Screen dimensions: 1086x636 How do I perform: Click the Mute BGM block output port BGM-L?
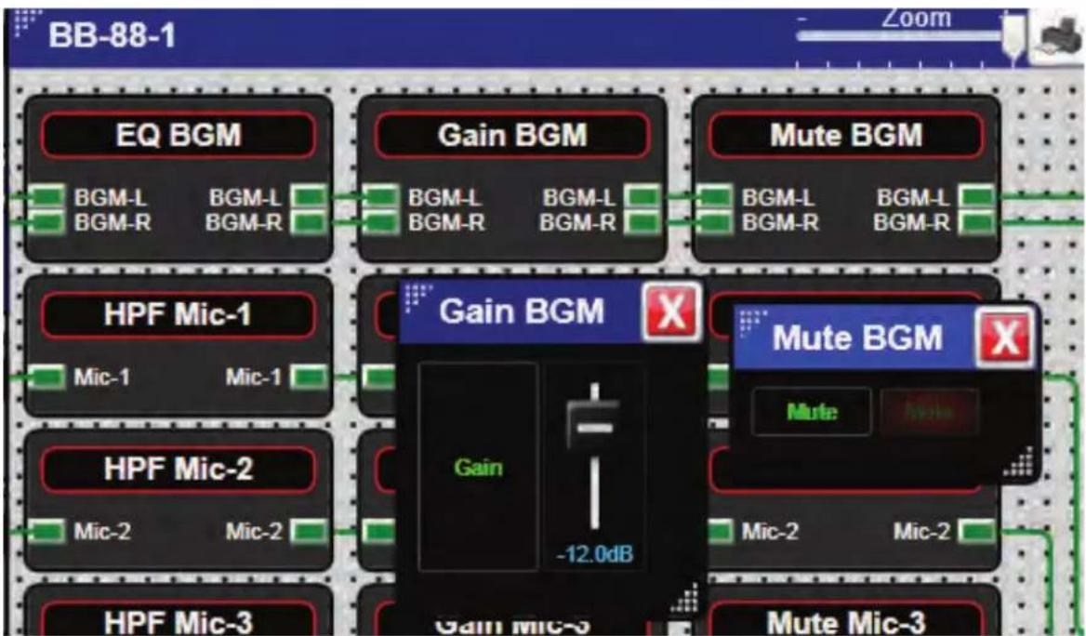[x=976, y=197]
